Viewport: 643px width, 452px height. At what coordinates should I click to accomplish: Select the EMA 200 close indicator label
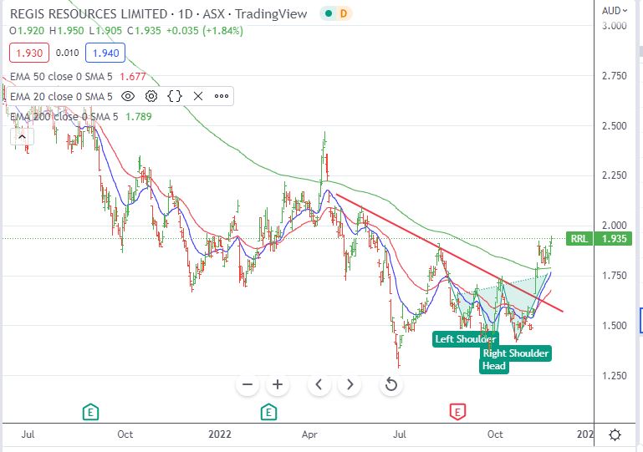[64, 117]
